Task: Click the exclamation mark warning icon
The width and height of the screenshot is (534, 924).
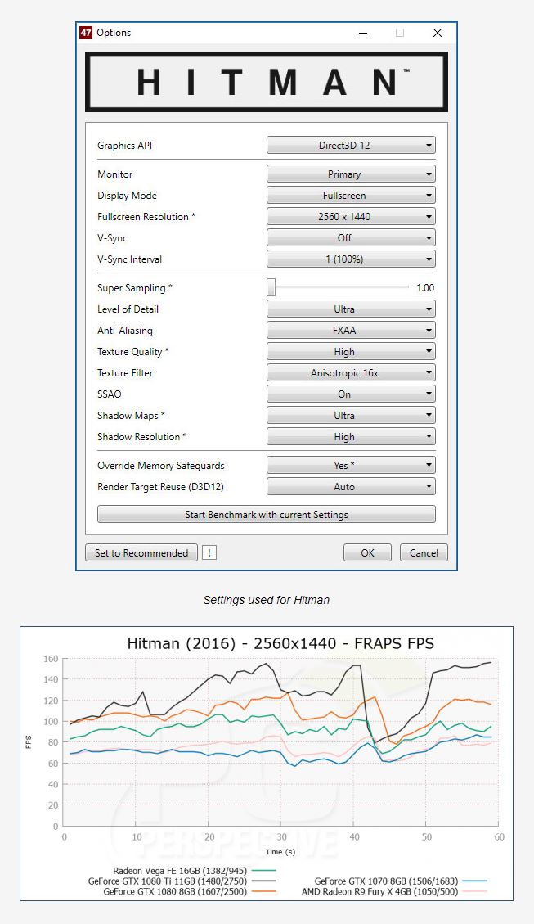Action: pyautogui.click(x=209, y=552)
